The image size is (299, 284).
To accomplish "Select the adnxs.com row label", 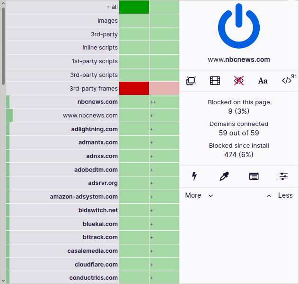I will pos(62,156).
